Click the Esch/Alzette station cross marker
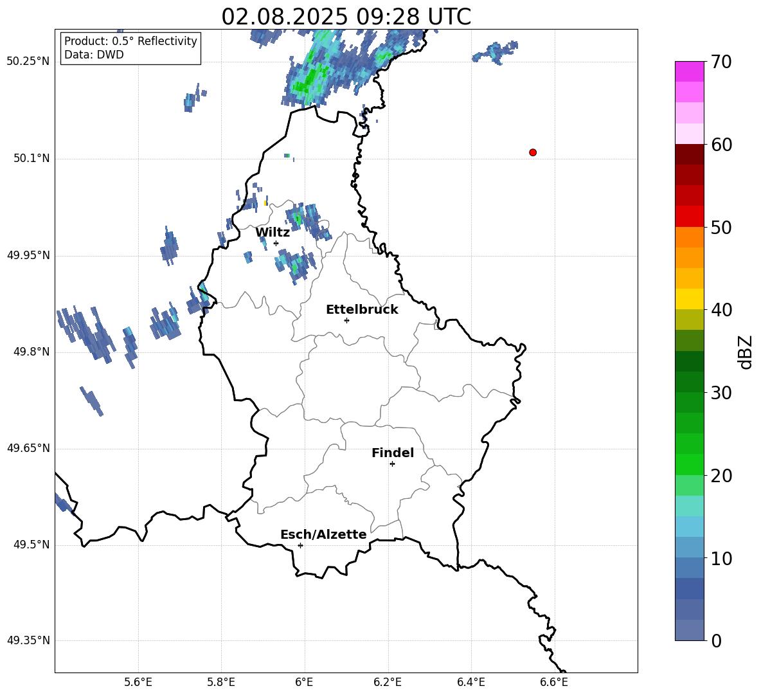This screenshot has height=695, width=761. point(300,545)
